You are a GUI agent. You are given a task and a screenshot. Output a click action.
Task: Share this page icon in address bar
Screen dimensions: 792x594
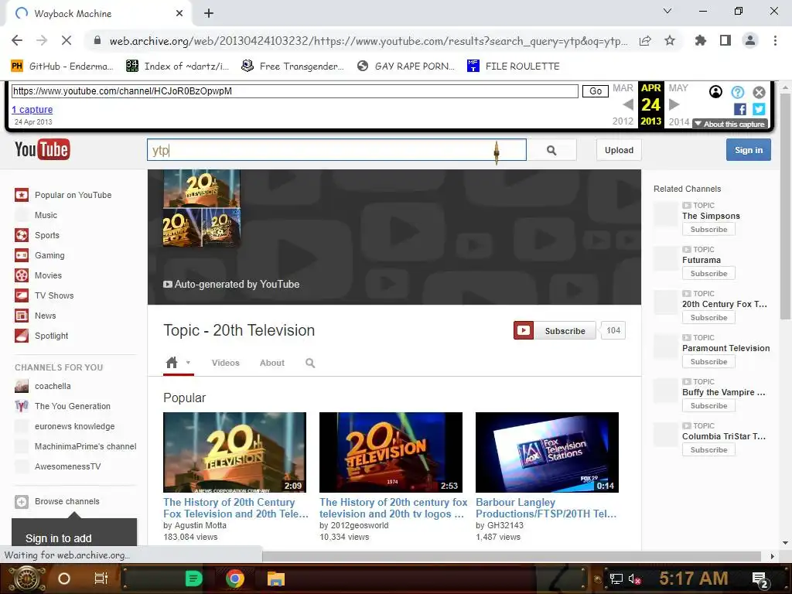645,40
